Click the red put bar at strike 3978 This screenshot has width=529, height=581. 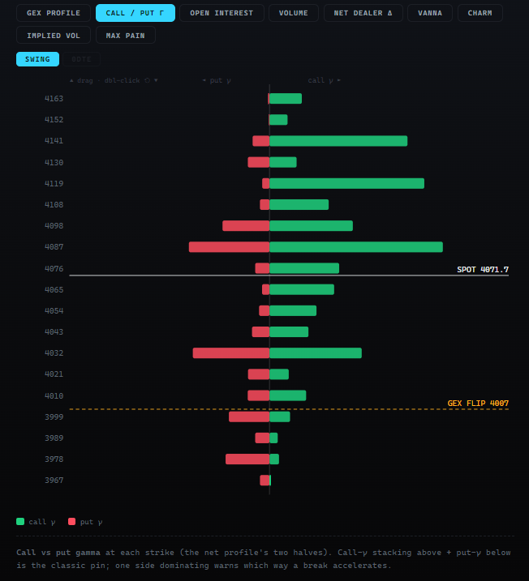(247, 459)
